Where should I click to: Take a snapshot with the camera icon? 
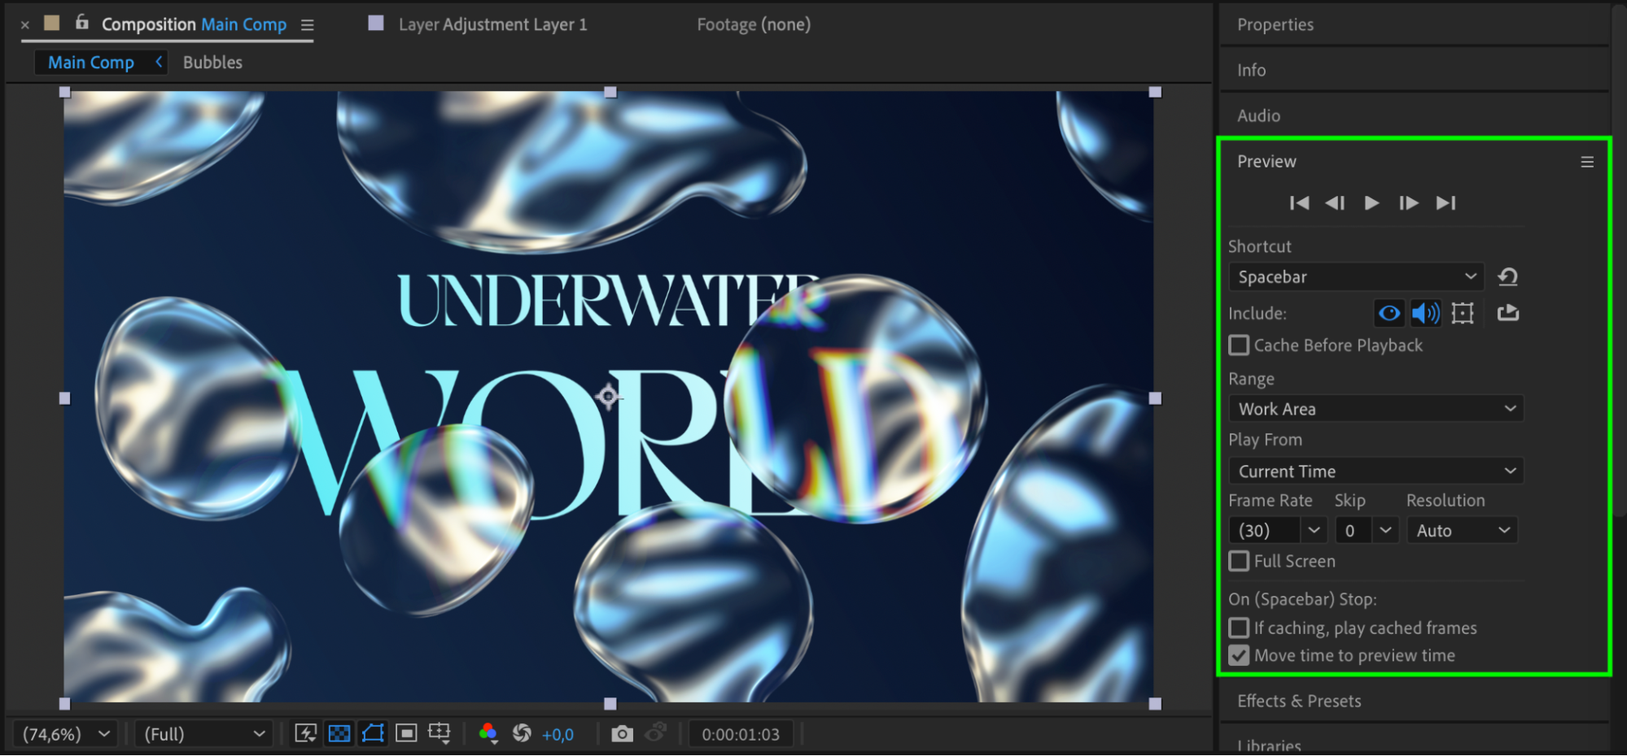coord(622,734)
